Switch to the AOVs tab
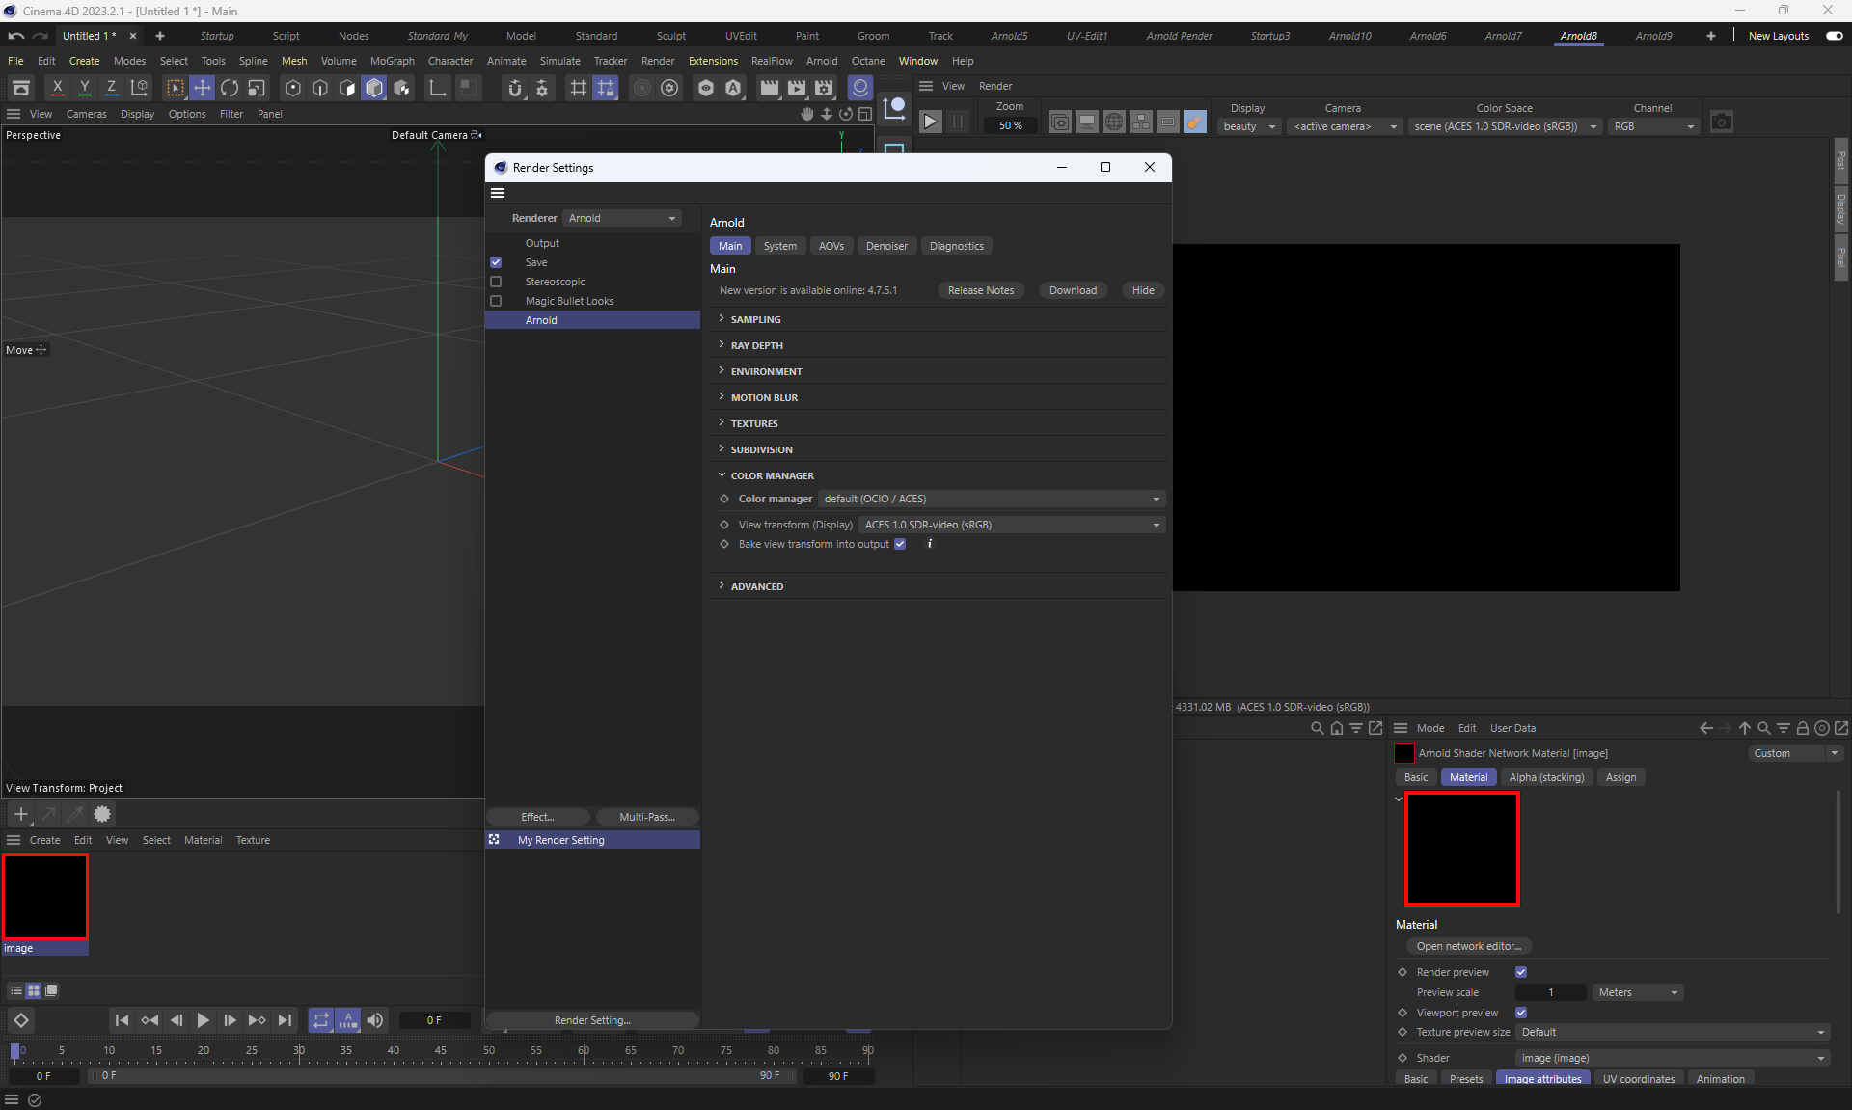Screen dimensions: 1852x1110 click(831, 246)
